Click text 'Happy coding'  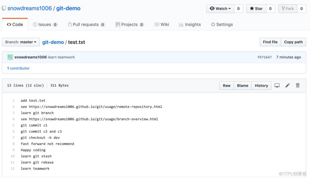[33, 150]
